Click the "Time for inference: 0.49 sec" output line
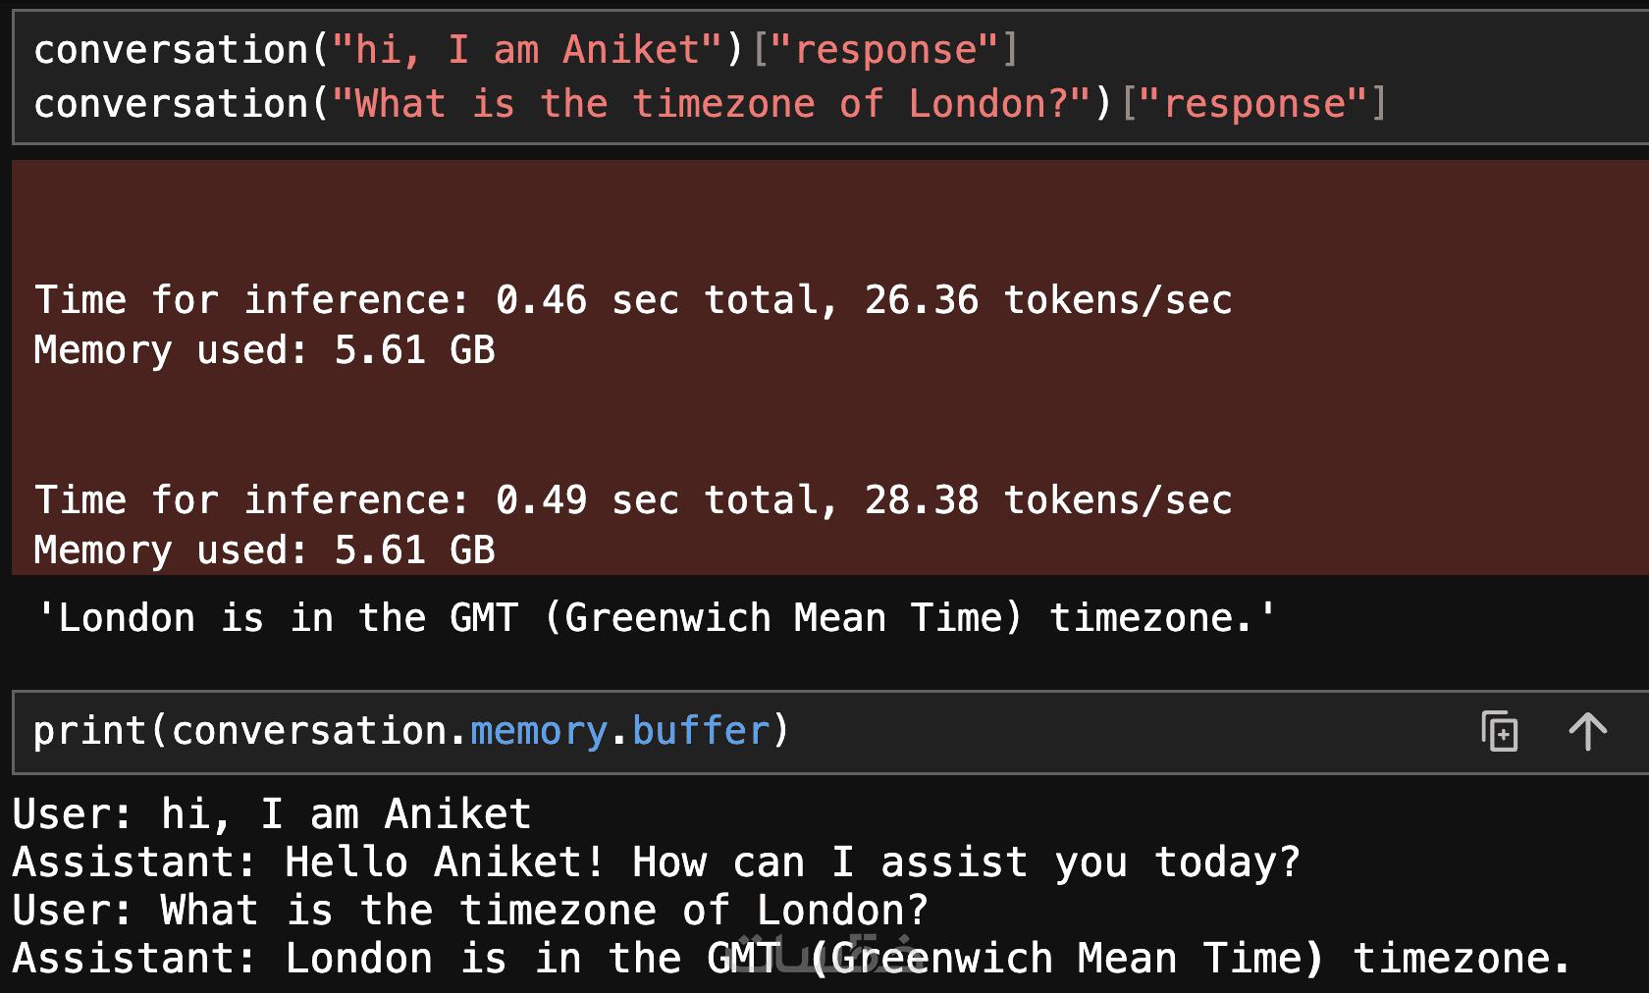 [x=310, y=499]
